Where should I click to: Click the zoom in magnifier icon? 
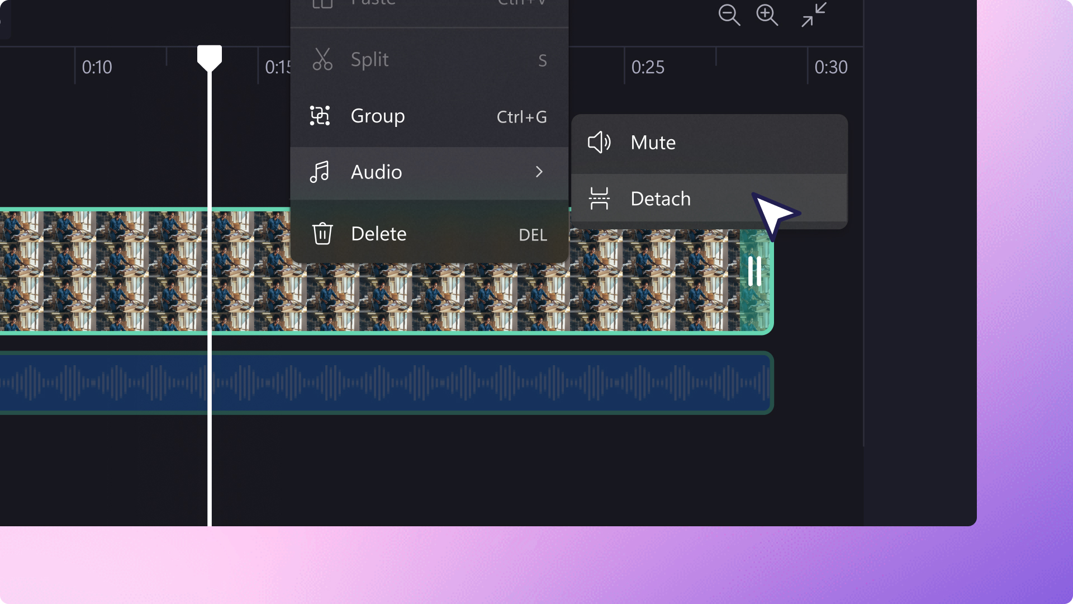(767, 15)
